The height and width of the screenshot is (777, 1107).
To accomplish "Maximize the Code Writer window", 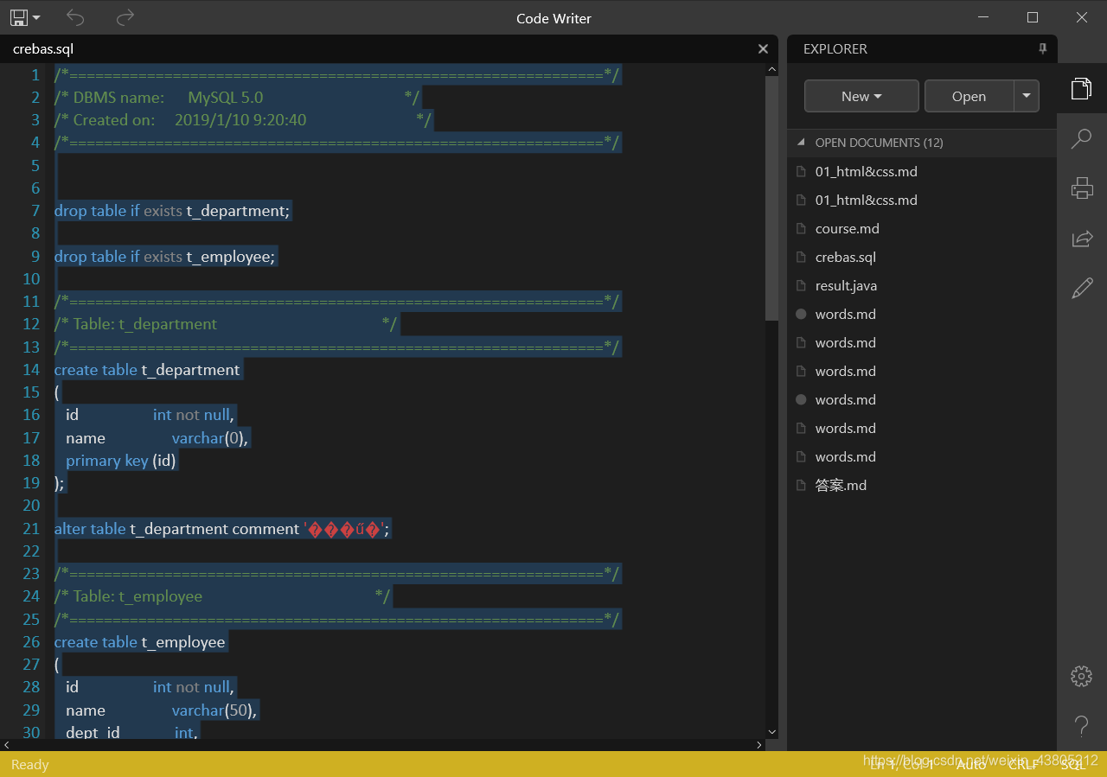I will [x=1033, y=17].
